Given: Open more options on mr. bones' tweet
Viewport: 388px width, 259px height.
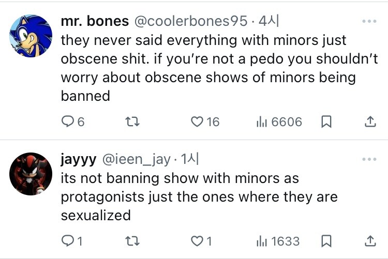Looking at the screenshot, I should click(369, 22).
